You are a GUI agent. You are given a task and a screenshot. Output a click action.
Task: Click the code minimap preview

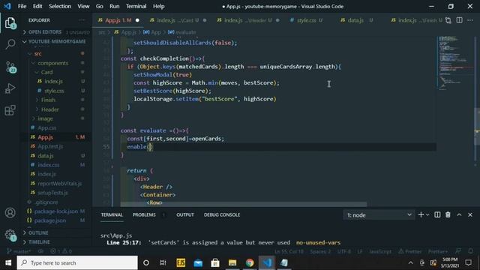(454, 63)
